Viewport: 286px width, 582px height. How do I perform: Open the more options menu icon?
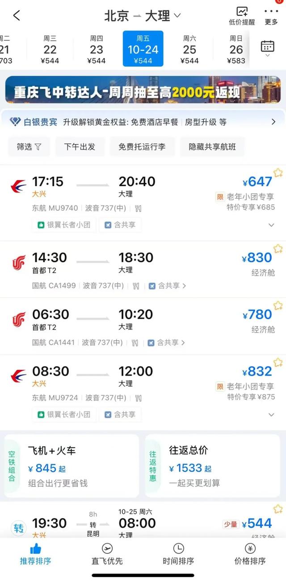(271, 16)
